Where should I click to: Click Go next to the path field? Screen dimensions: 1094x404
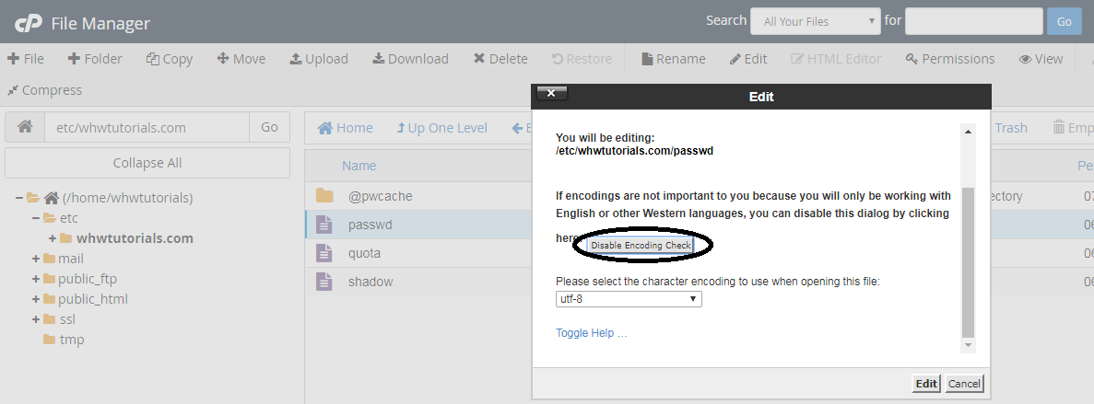269,127
